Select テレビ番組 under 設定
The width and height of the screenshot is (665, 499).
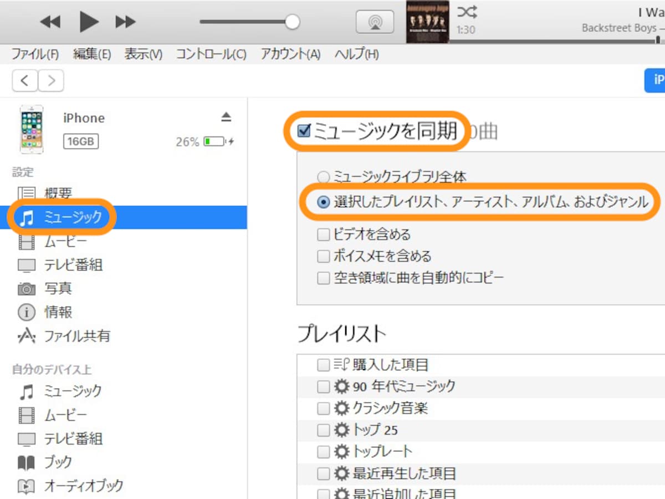(x=73, y=265)
